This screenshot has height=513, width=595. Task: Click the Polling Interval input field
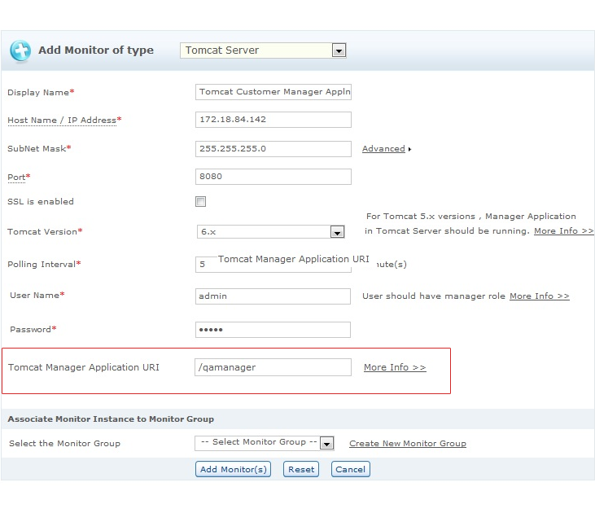tap(273, 265)
